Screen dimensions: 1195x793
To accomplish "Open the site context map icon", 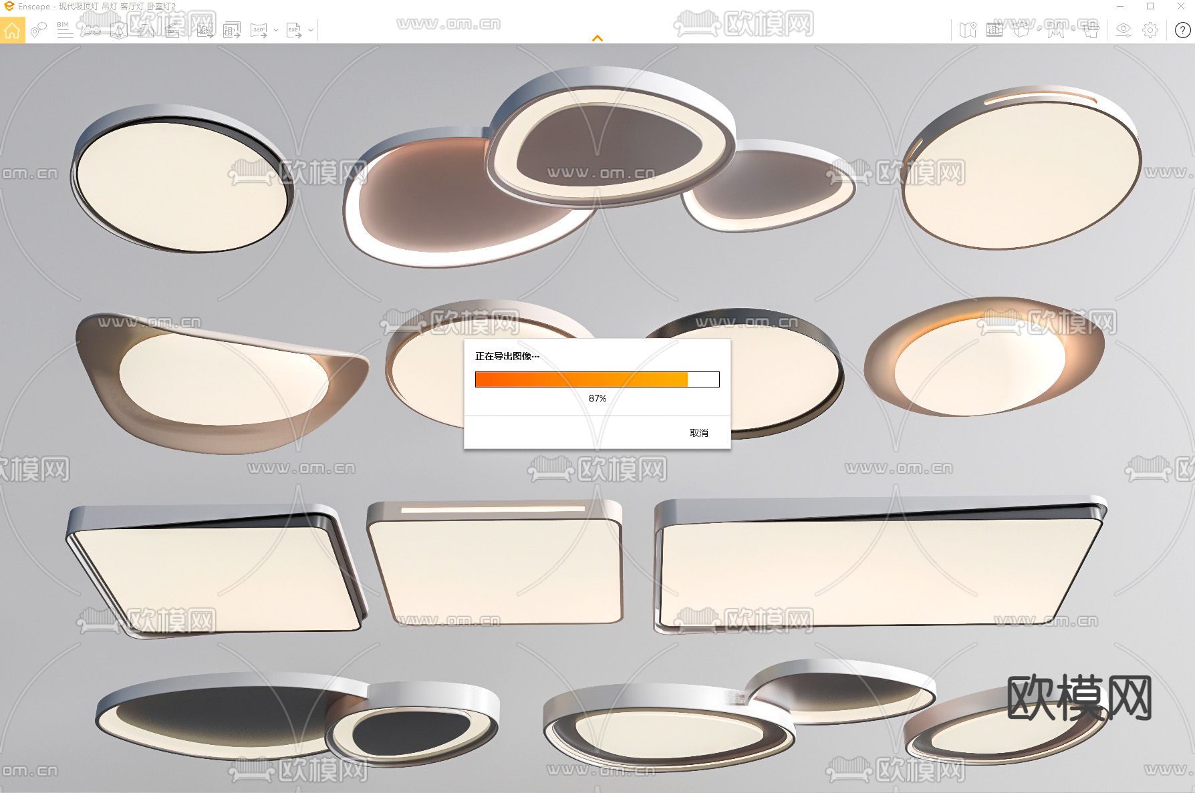I will click(968, 30).
